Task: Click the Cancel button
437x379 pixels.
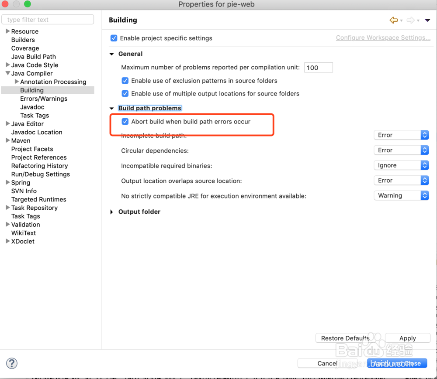Action: coord(327,363)
